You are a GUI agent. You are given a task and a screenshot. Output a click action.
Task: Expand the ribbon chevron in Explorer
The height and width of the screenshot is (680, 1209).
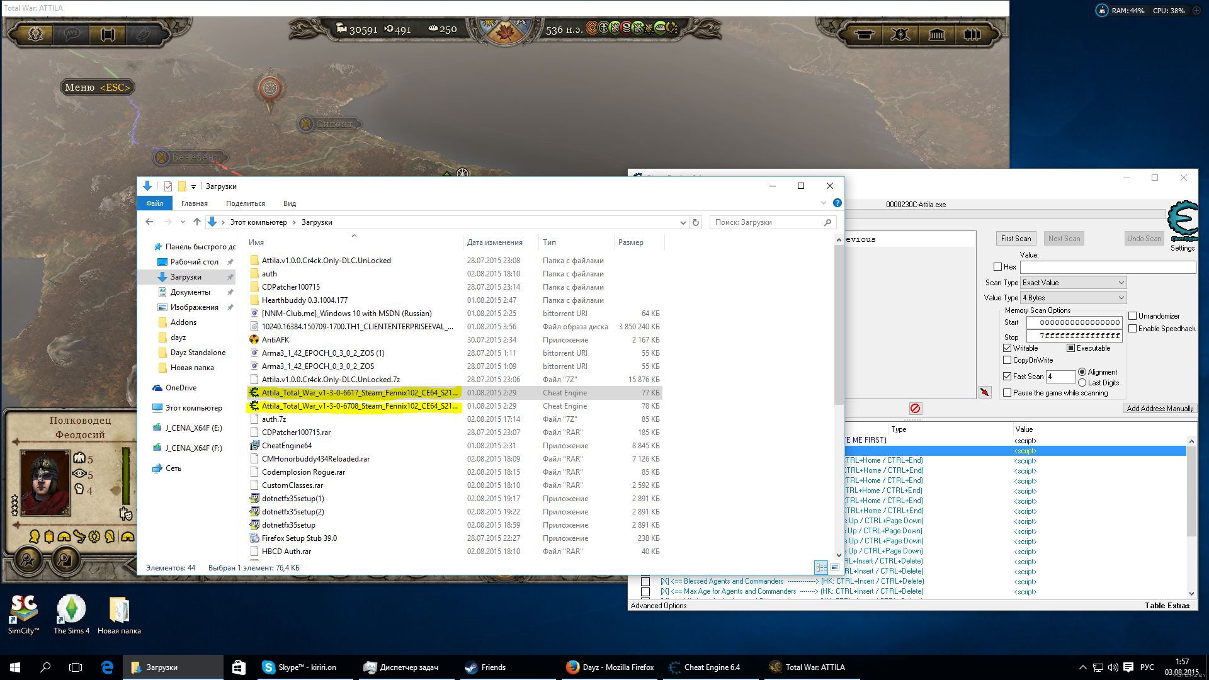[823, 203]
